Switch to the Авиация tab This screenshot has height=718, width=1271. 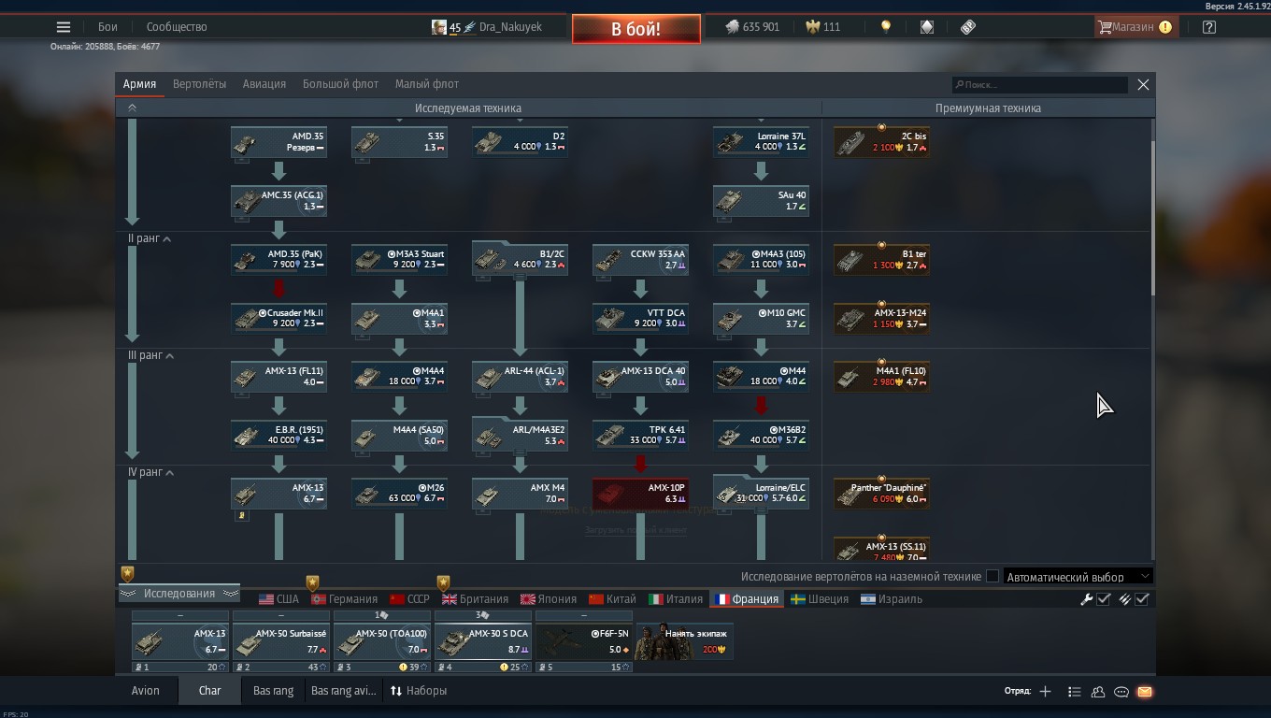click(x=264, y=84)
